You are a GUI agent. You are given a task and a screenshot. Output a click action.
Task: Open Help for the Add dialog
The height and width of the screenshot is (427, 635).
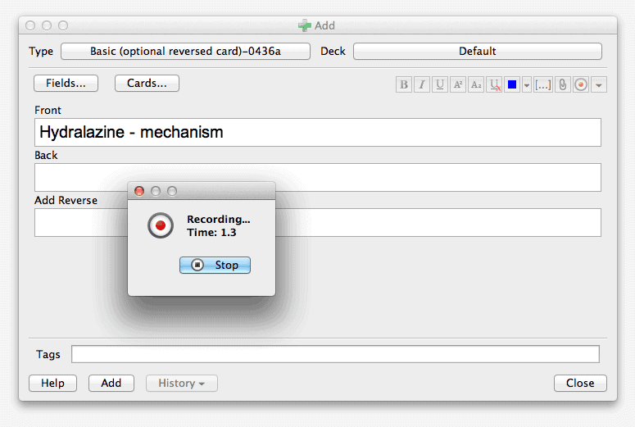[x=52, y=383]
